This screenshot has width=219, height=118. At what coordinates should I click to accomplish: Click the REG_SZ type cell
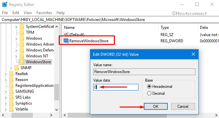(167, 35)
